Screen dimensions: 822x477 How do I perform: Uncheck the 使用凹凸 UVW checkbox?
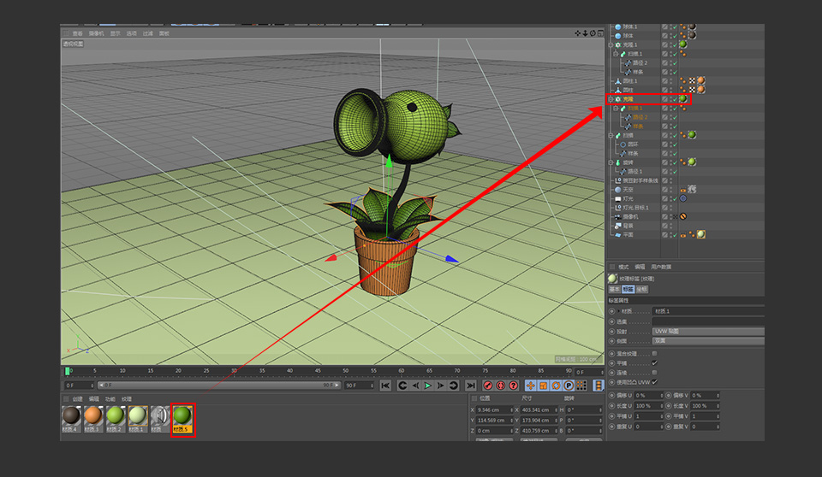654,382
